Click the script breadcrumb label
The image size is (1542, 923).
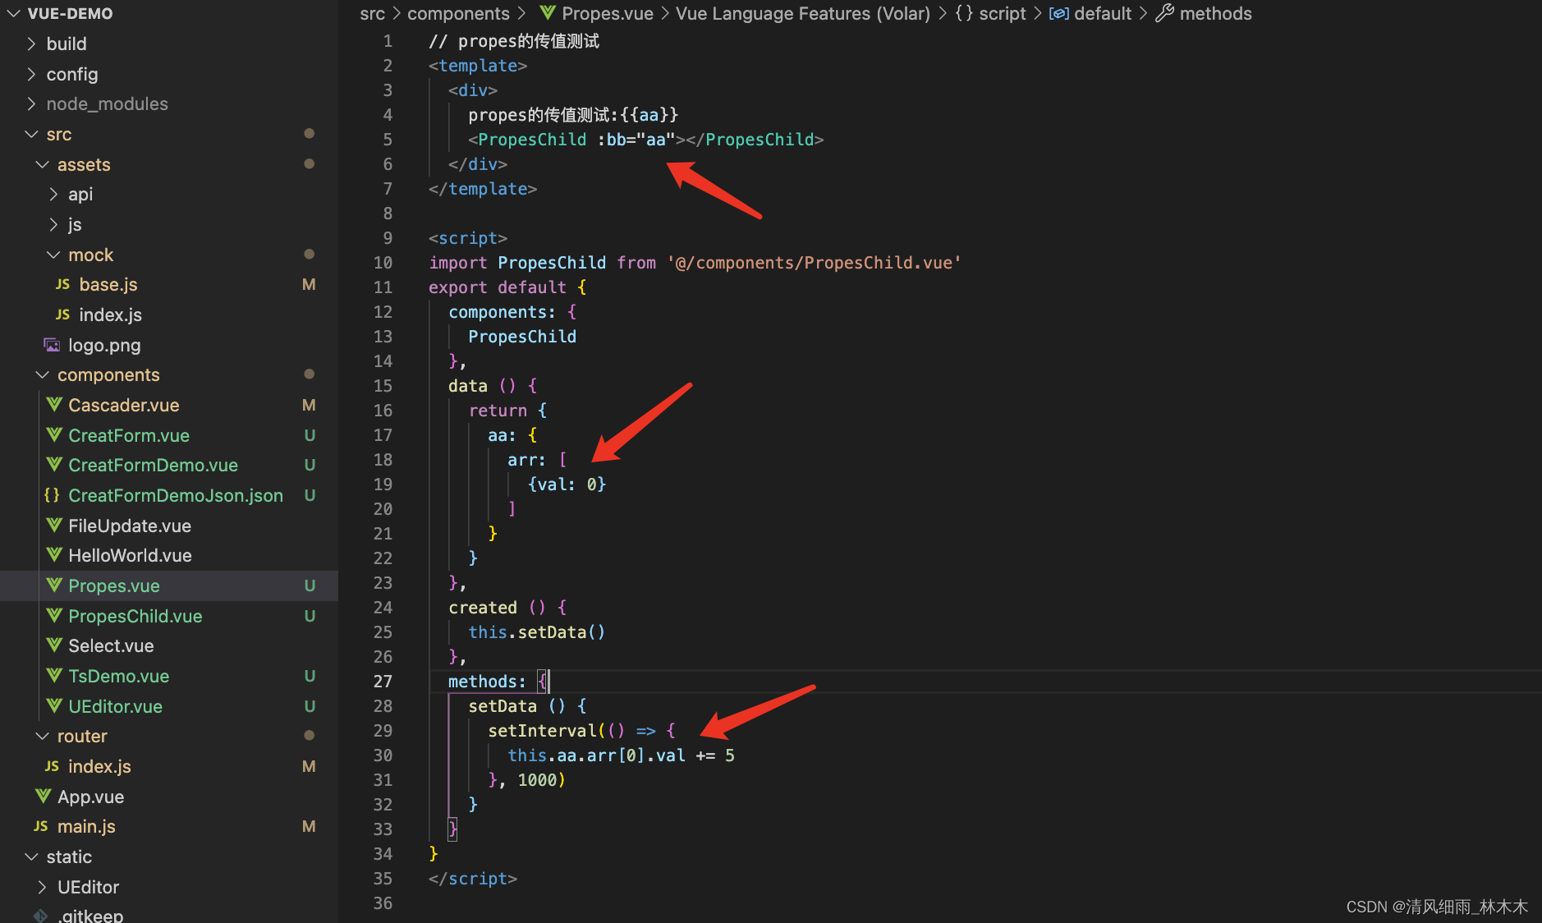[1003, 13]
